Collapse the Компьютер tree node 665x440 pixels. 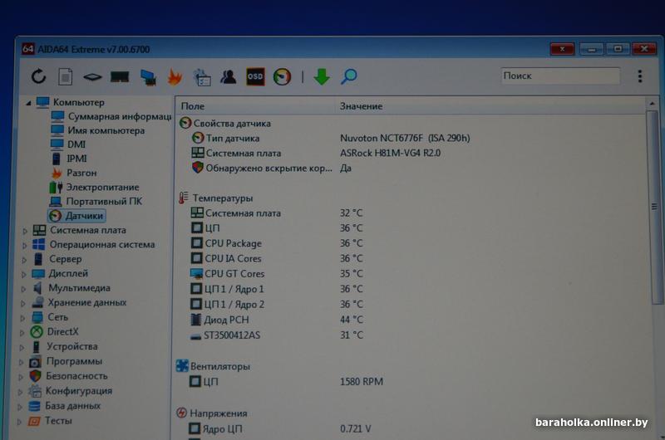(28, 103)
